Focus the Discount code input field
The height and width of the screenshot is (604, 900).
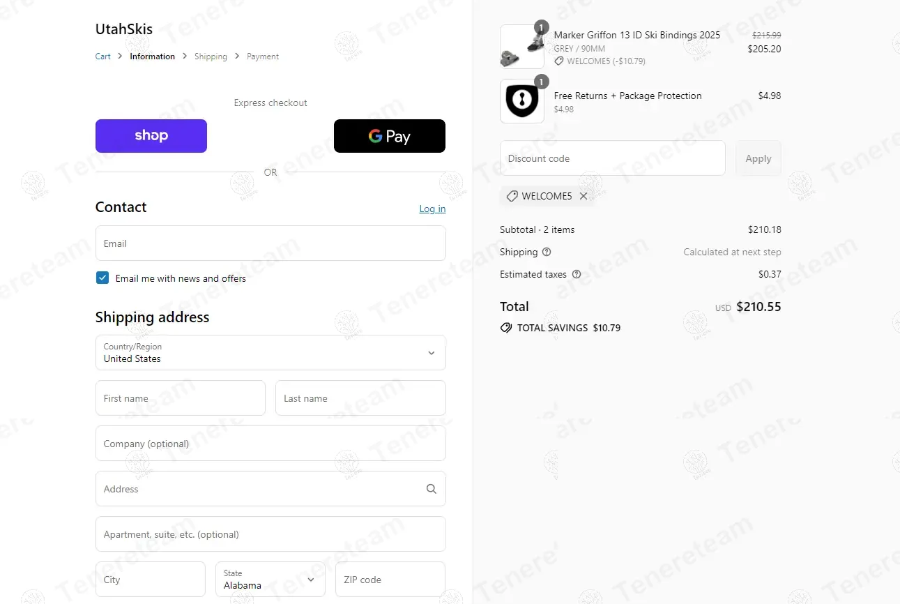(613, 158)
